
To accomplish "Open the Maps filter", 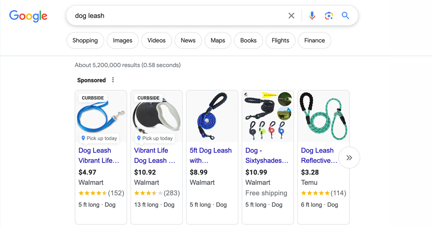I will (218, 41).
